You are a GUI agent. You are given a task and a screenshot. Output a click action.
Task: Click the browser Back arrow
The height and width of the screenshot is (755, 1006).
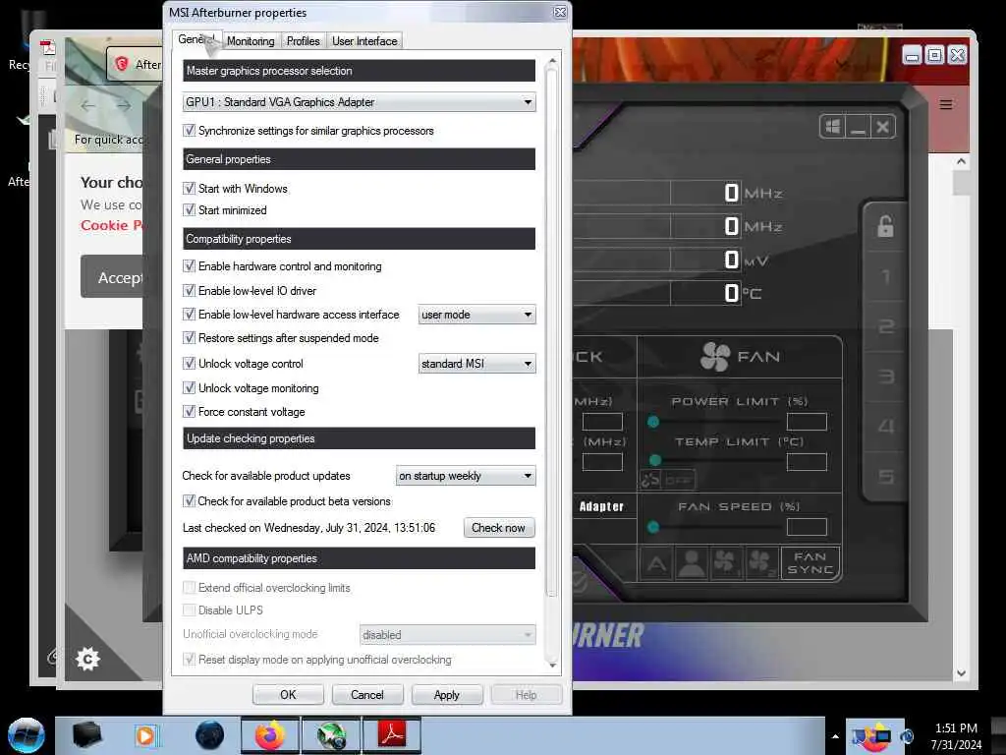(x=87, y=106)
